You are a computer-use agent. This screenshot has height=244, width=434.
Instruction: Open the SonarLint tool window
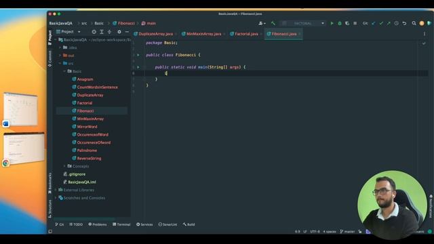coord(167,224)
